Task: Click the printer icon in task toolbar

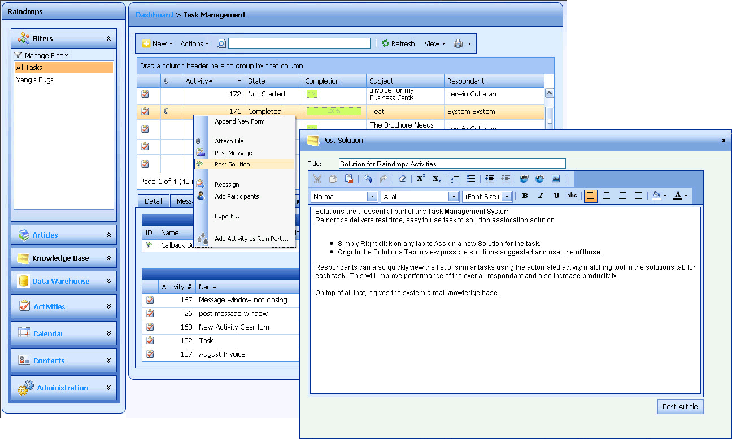Action: 458,43
